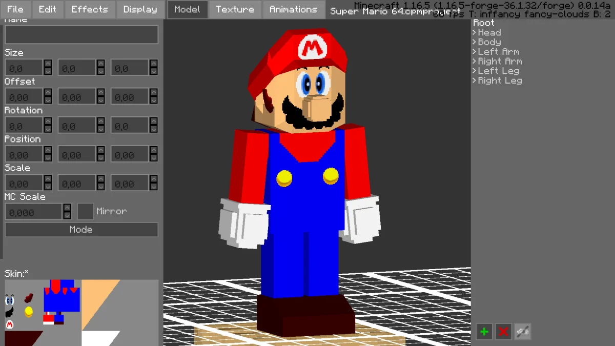Screen dimensions: 615x346
Task: Increase the first Scale value with up arrow
Action: [x=48, y=178]
